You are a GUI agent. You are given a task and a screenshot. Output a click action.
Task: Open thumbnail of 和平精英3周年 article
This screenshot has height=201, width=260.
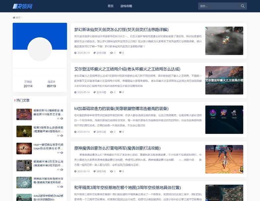224,193
